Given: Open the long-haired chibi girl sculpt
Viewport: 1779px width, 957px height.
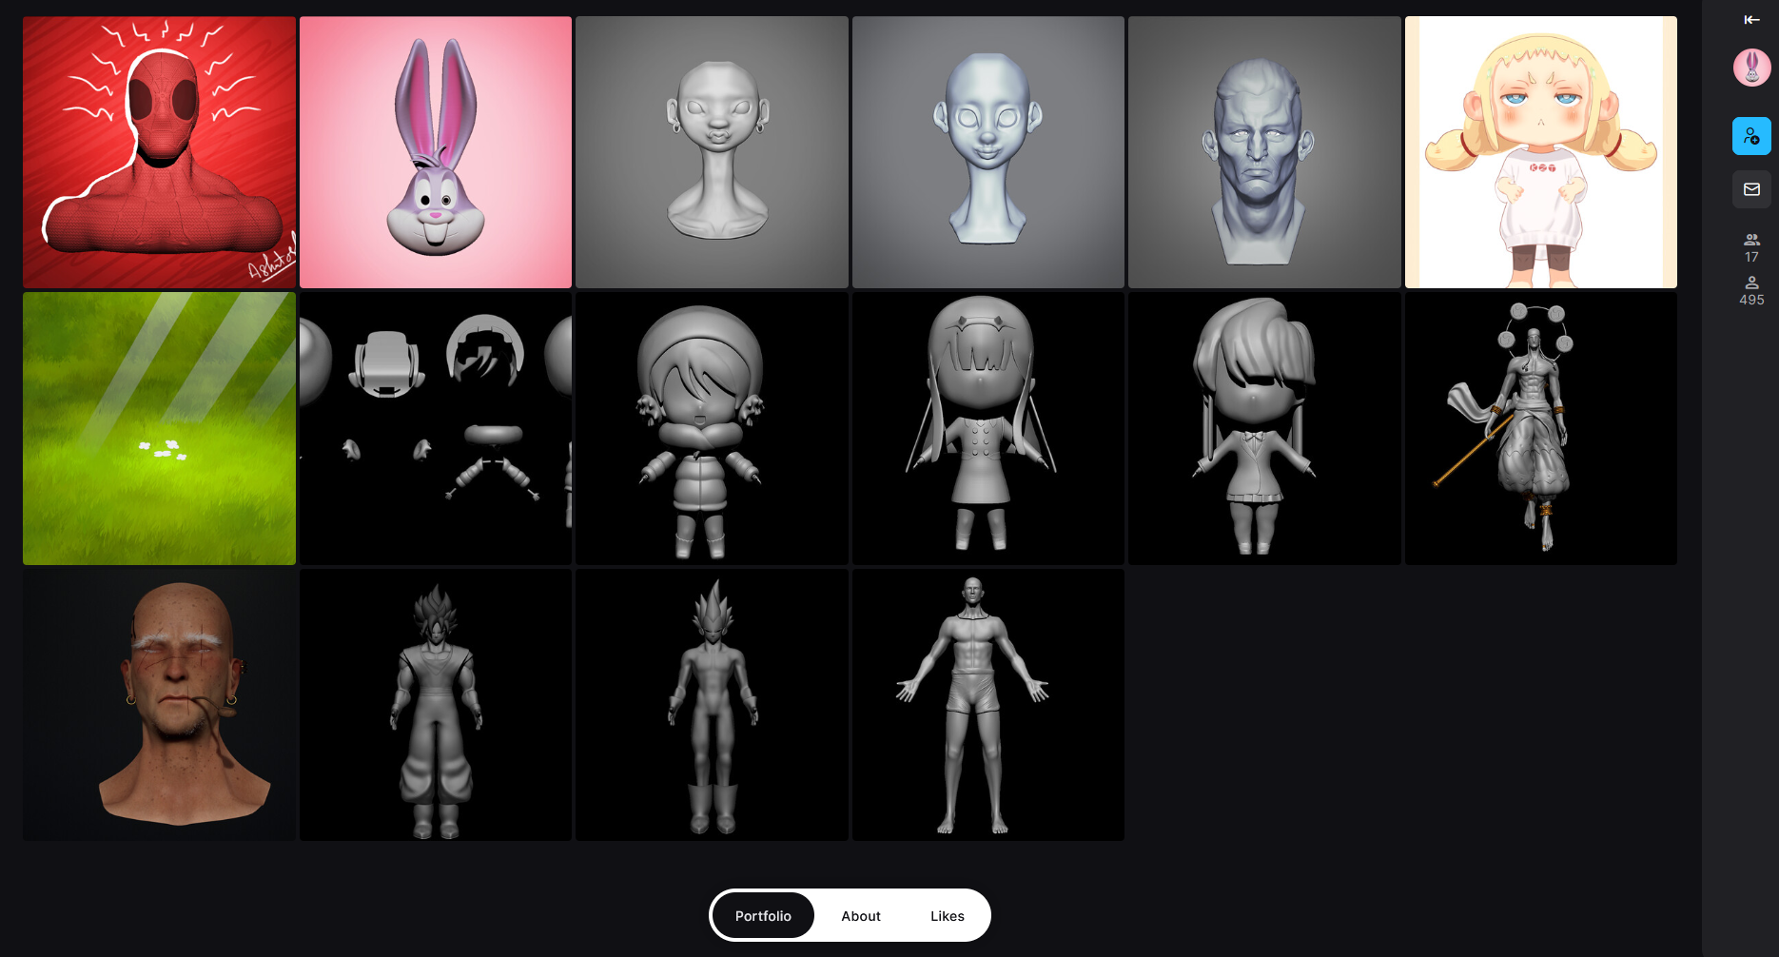Looking at the screenshot, I should [988, 428].
